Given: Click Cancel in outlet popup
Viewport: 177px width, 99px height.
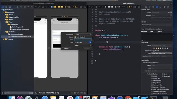Looking at the screenshot, I should click(66, 48).
